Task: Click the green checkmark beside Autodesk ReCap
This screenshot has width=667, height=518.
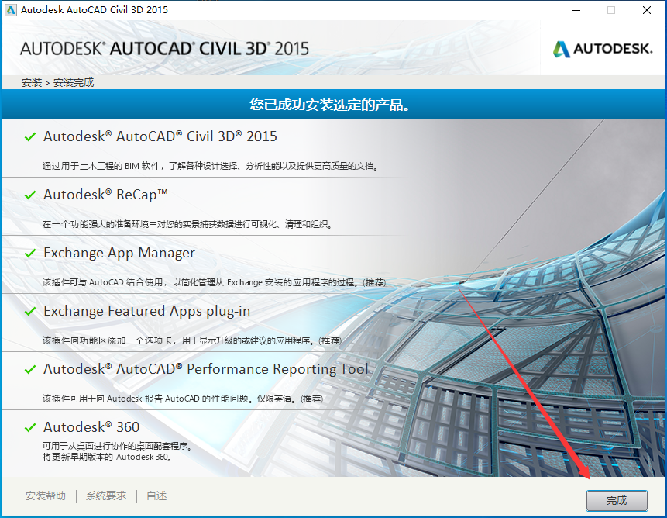Action: click(x=30, y=195)
